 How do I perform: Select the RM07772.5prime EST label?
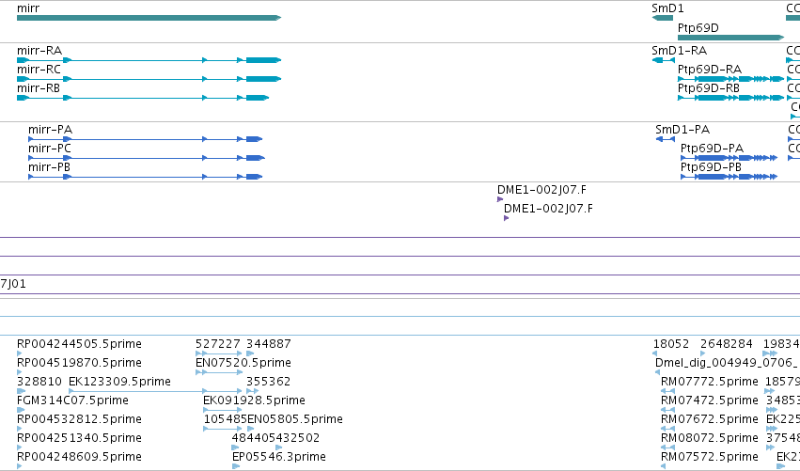(709, 382)
